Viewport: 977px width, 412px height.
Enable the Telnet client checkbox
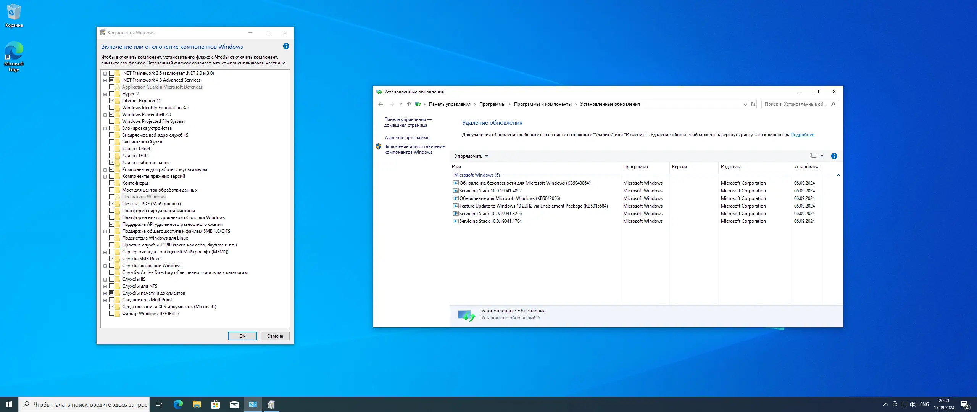point(112,149)
